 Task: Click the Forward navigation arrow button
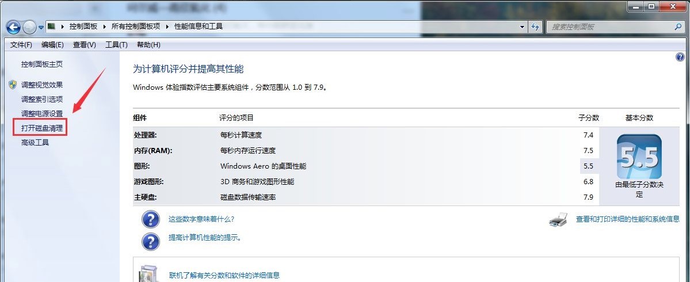29,27
